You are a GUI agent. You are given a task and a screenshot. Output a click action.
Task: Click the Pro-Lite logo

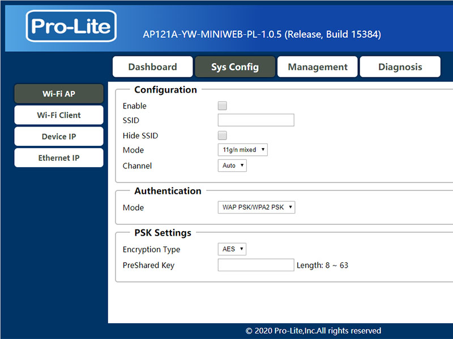[71, 26]
